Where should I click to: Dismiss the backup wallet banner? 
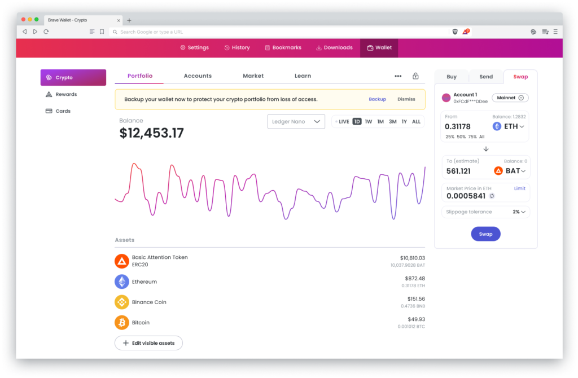tap(406, 99)
